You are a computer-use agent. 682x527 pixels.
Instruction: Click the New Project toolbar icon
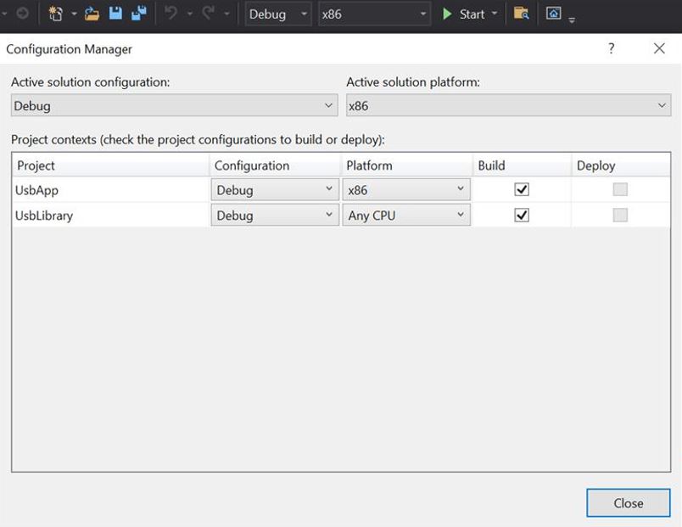click(54, 14)
